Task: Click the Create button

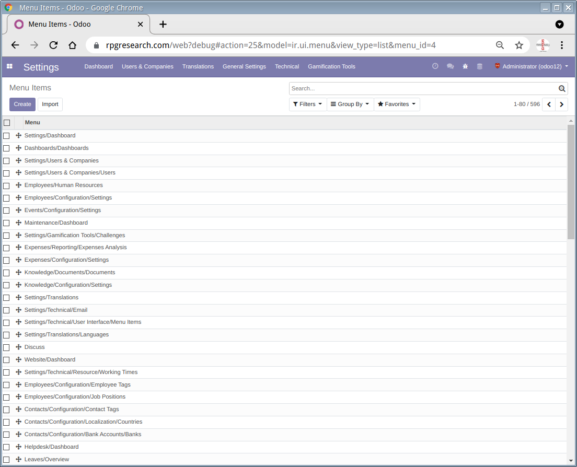Action: tap(22, 104)
